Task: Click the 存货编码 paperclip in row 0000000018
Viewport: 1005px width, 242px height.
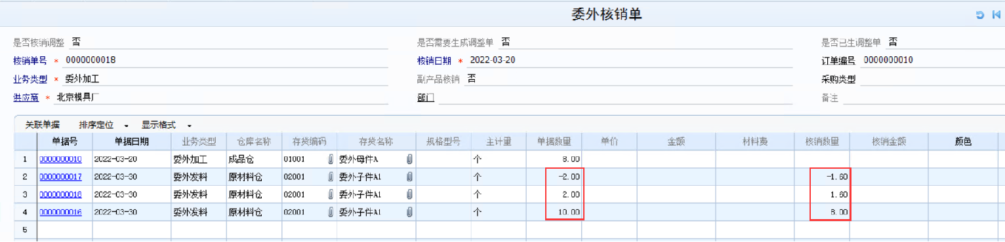Action: (x=331, y=194)
